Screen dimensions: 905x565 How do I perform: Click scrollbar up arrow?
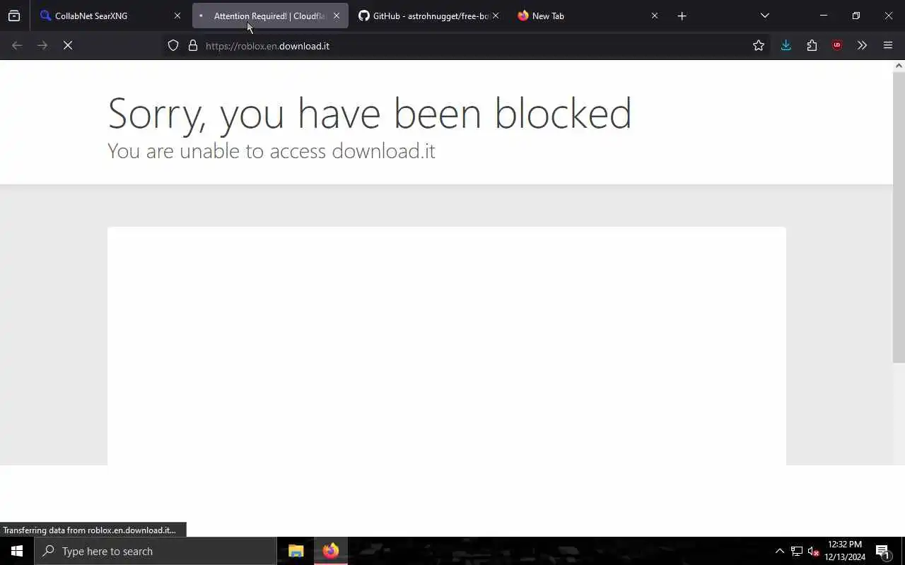click(x=899, y=66)
